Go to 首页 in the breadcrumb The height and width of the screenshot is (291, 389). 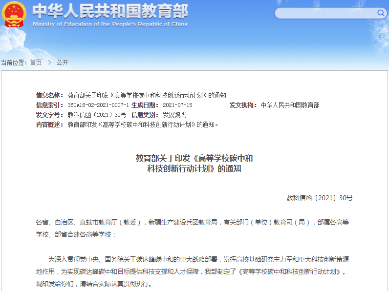(36, 62)
